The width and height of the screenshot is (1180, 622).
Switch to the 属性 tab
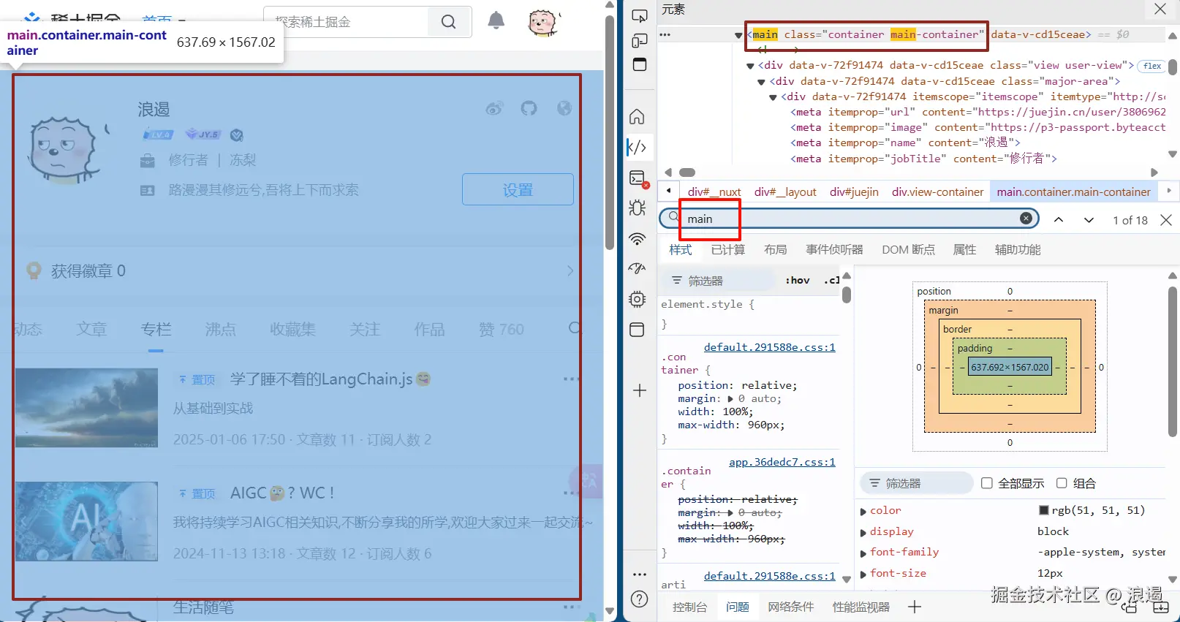tap(965, 250)
